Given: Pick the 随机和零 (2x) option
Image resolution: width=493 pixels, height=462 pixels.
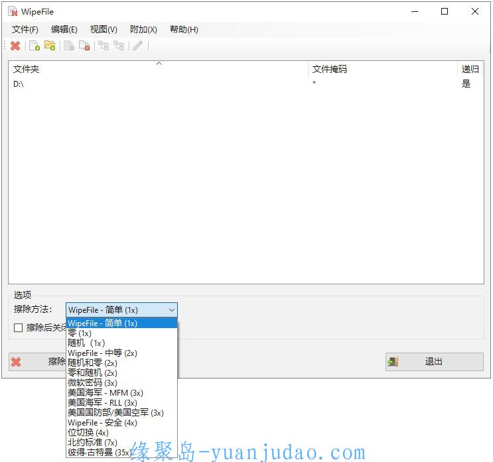Looking at the screenshot, I should tap(121, 363).
